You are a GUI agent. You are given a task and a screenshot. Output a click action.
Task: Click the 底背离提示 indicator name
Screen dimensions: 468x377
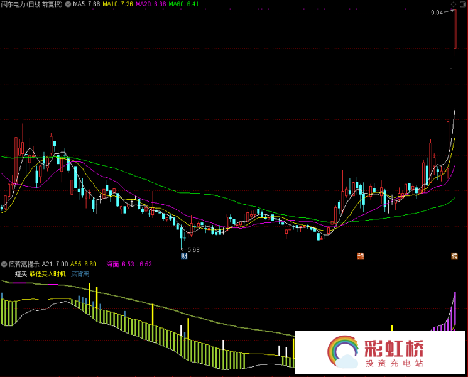[24, 264]
